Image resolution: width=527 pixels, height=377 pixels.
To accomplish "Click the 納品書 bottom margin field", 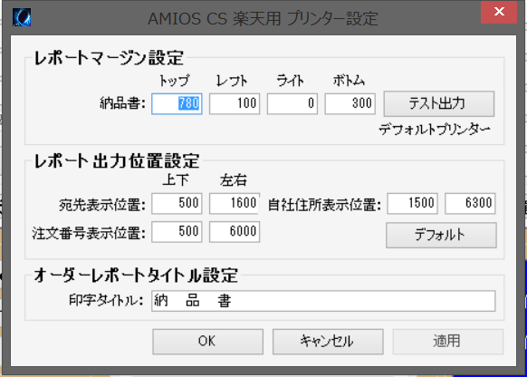I will point(350,103).
